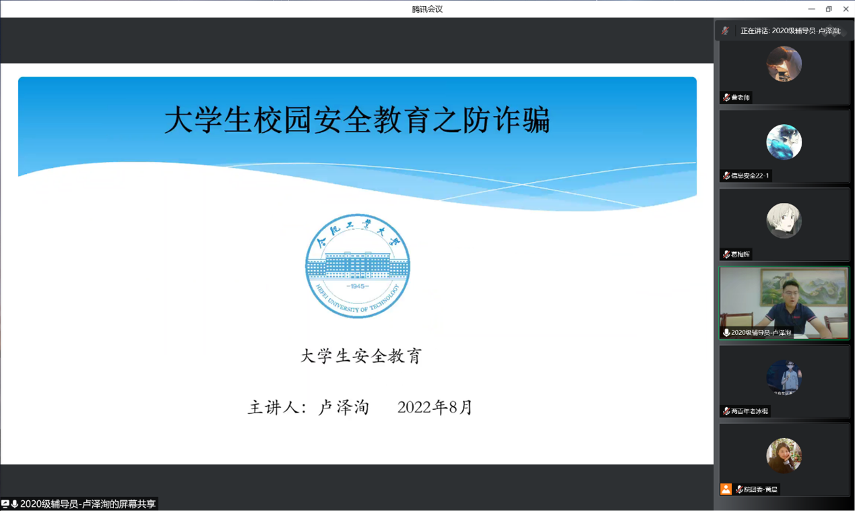Click '2020级辅导员-卢泽洵' name on the video tile
Viewport: 855px width, 511px height.
pyautogui.click(x=761, y=333)
